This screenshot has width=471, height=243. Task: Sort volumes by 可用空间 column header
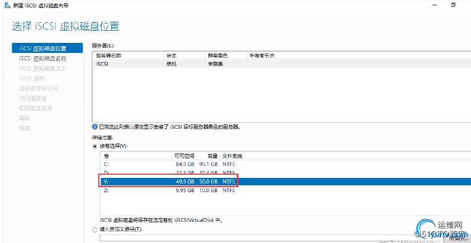tap(184, 156)
